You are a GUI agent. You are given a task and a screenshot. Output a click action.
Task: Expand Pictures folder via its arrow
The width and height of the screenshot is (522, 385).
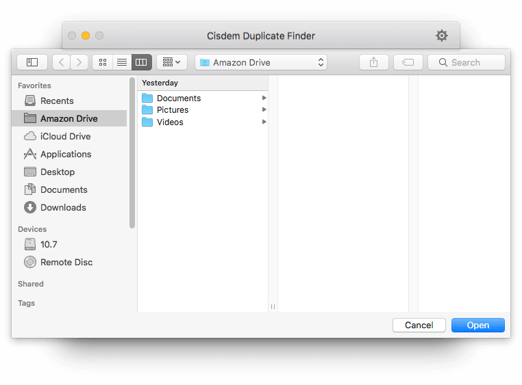[264, 109]
